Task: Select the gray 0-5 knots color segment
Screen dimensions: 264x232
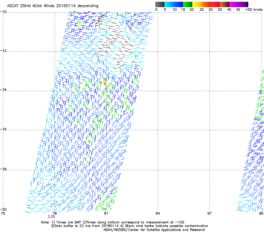Action: point(160,4)
